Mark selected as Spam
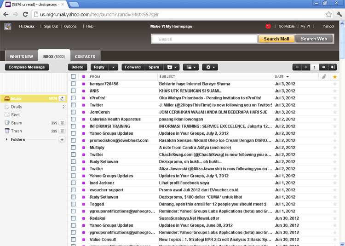This screenshot has height=246, width=345. (154, 67)
